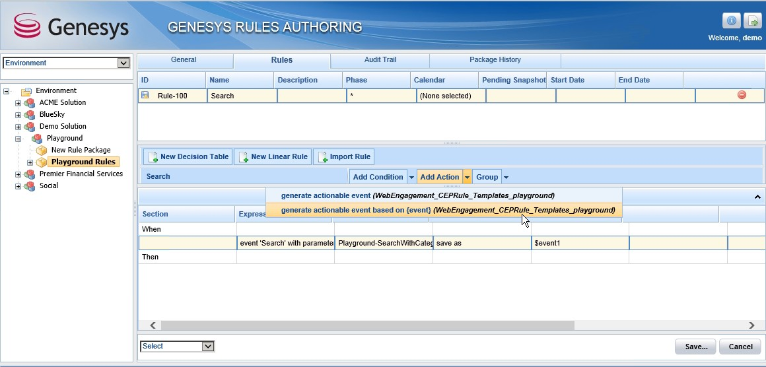Click the Start Date column header
Screen dimensions: 766x367
581,80
